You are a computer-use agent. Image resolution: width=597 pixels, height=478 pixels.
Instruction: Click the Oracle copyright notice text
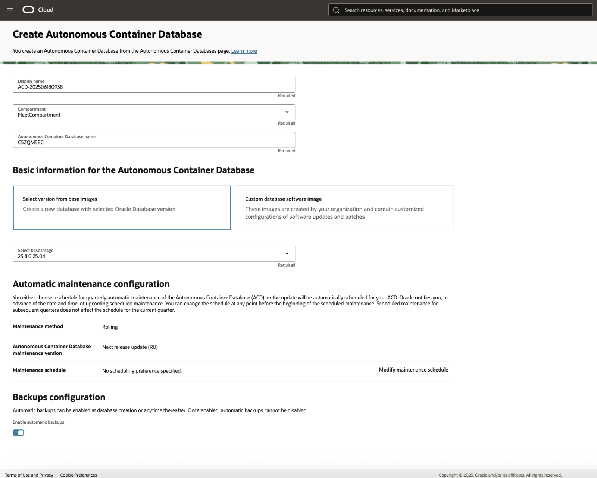click(500, 475)
